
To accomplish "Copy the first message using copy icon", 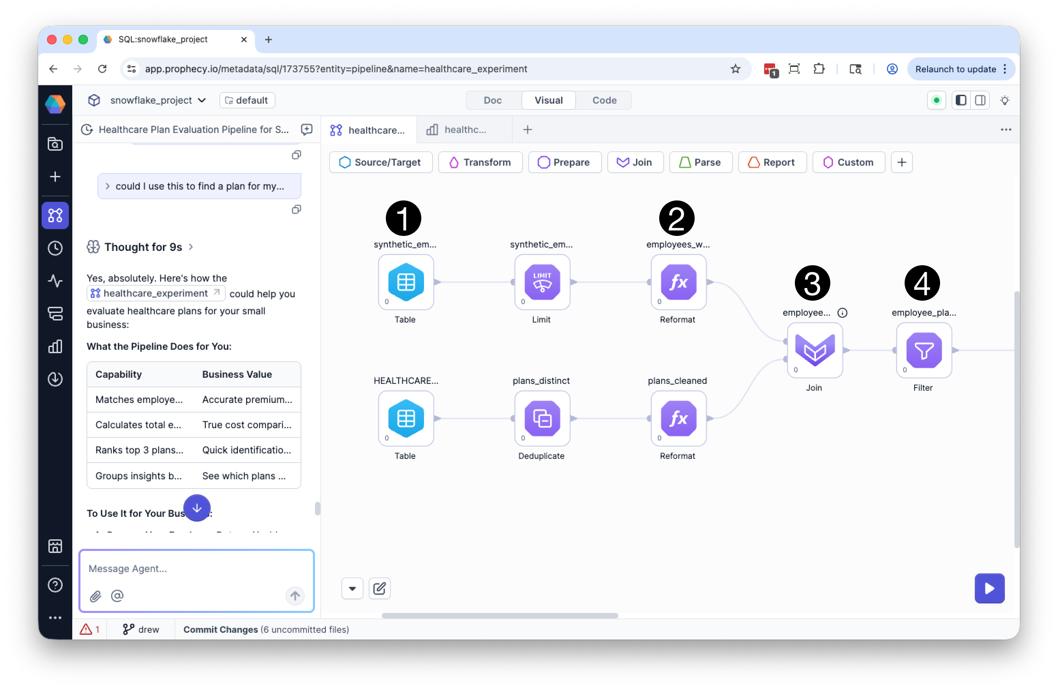I will [x=297, y=155].
